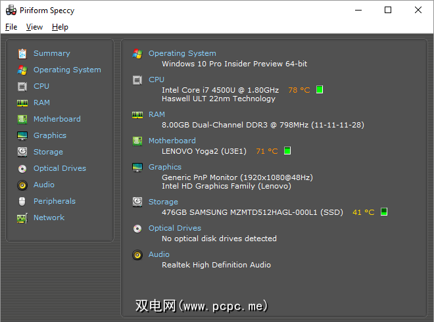This screenshot has height=322, width=434.
Task: Click the Storage heading in main panel
Action: [x=163, y=202]
